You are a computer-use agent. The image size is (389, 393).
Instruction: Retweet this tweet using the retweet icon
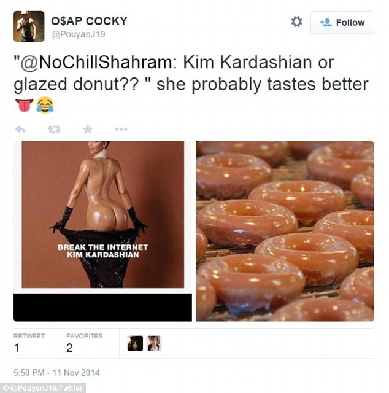pyautogui.click(x=53, y=129)
